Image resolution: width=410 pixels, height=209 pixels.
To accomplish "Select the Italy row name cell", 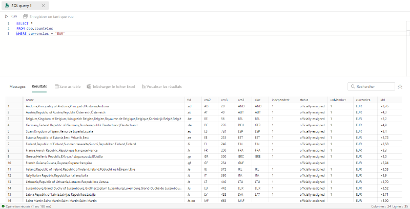I will point(105,176).
